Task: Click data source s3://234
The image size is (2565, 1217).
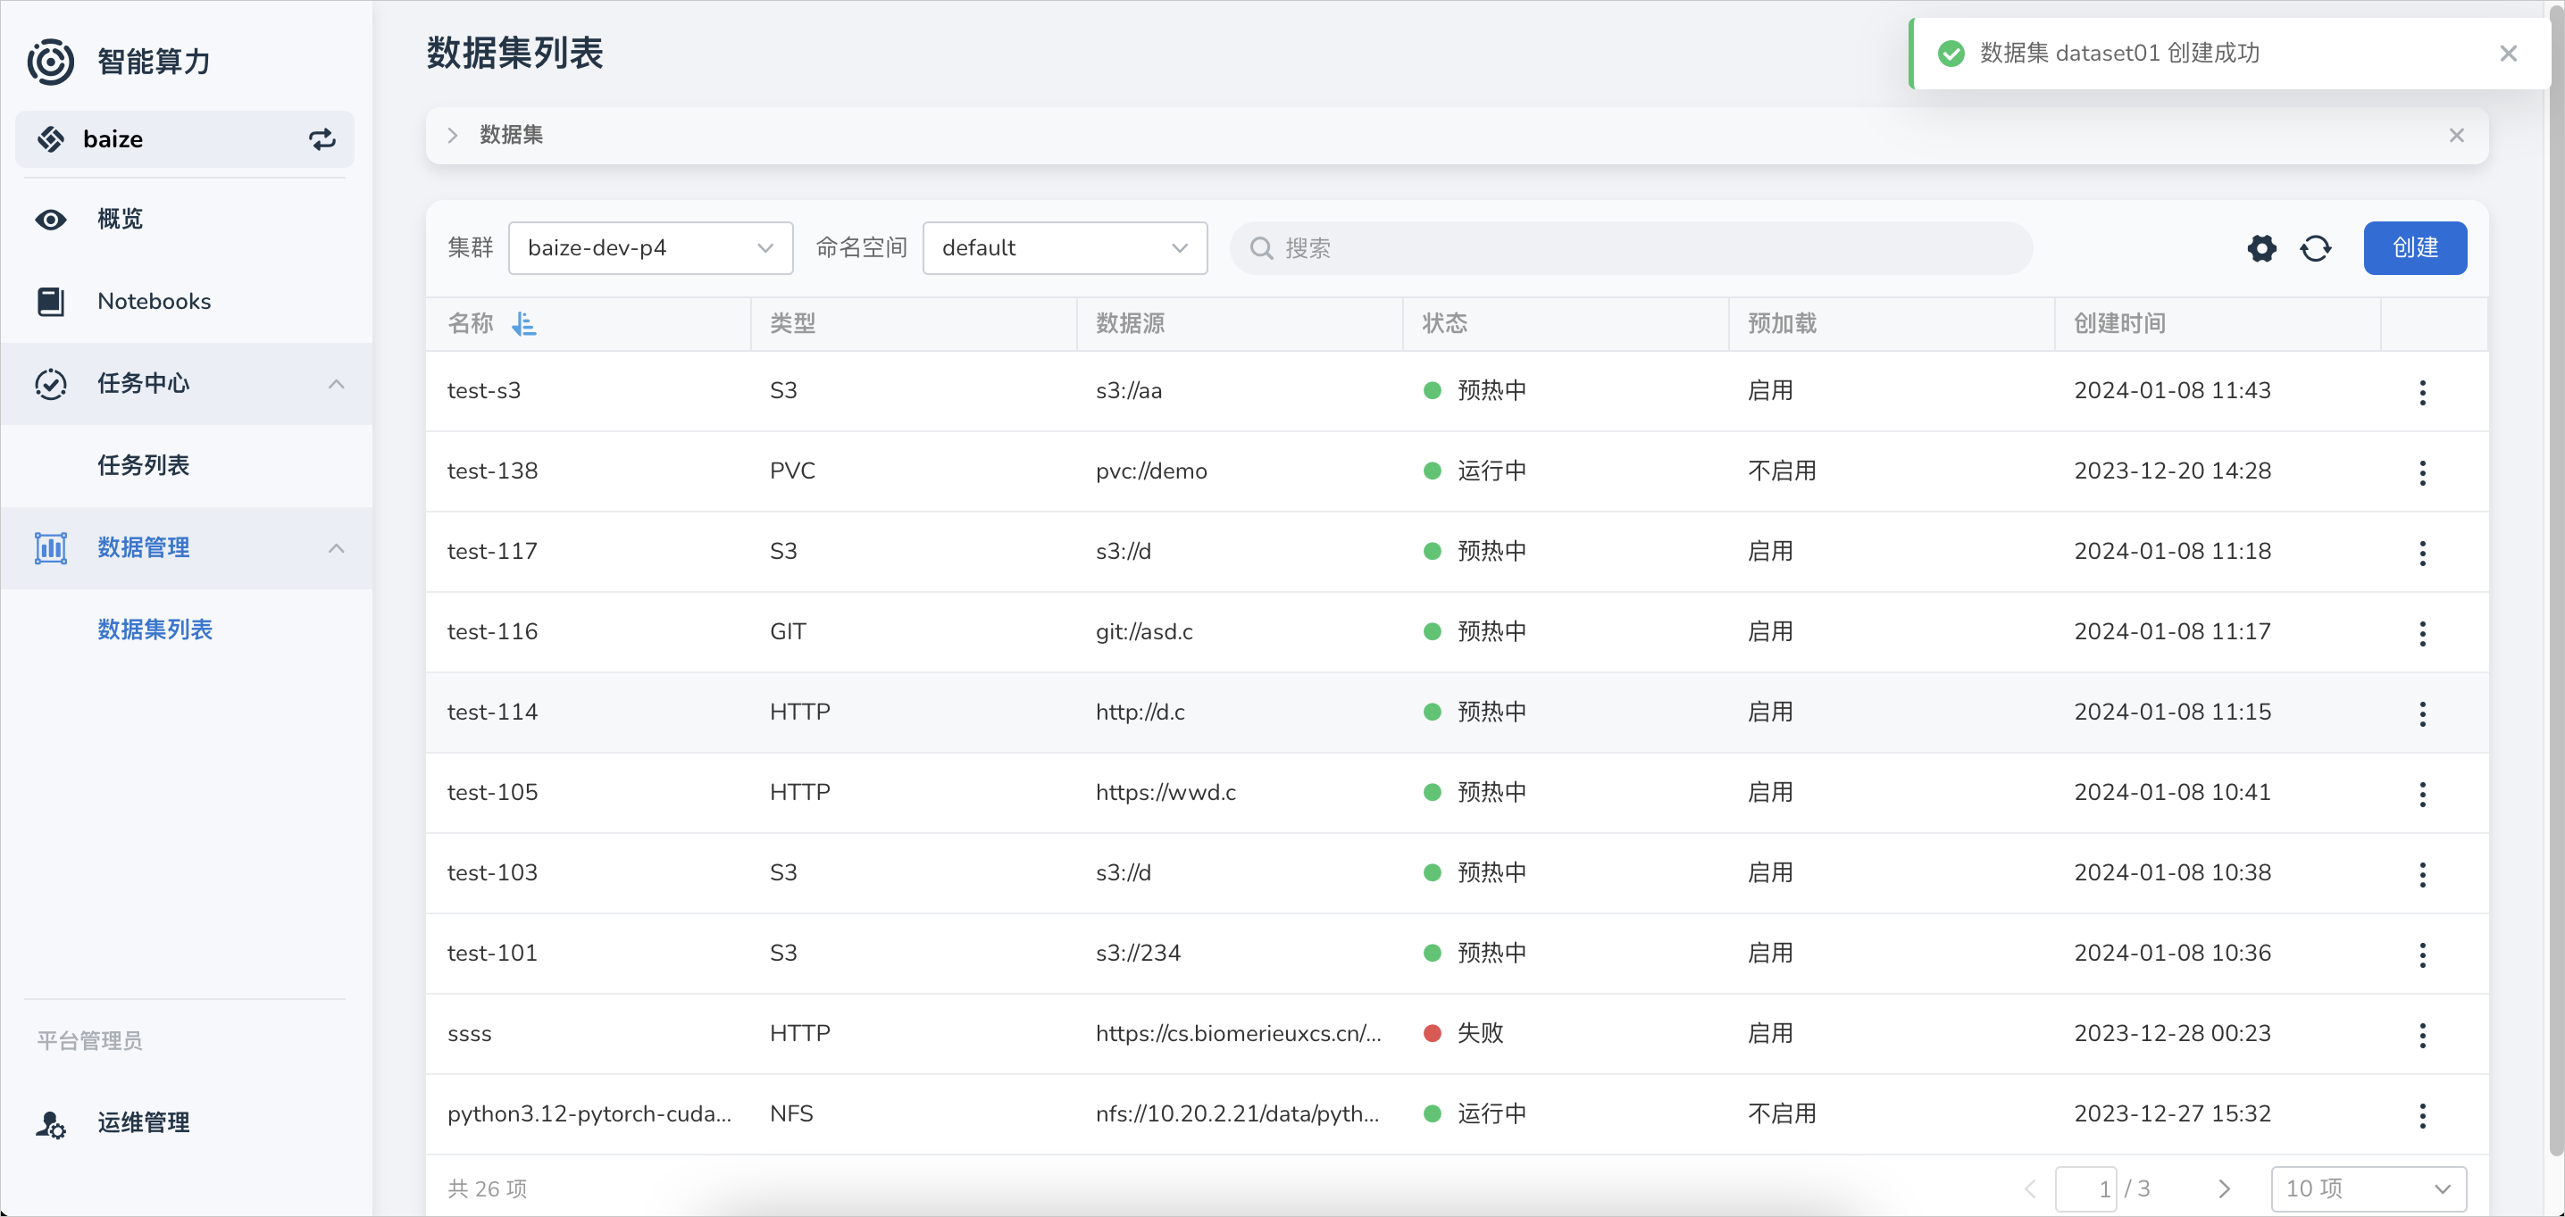Action: [1138, 954]
